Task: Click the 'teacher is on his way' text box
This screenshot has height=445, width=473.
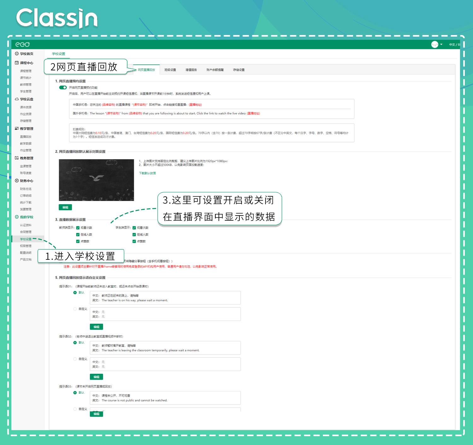Action: coord(165,298)
